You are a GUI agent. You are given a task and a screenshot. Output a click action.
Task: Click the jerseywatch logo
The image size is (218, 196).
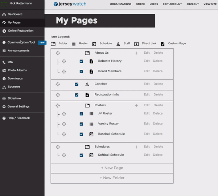[70, 4]
